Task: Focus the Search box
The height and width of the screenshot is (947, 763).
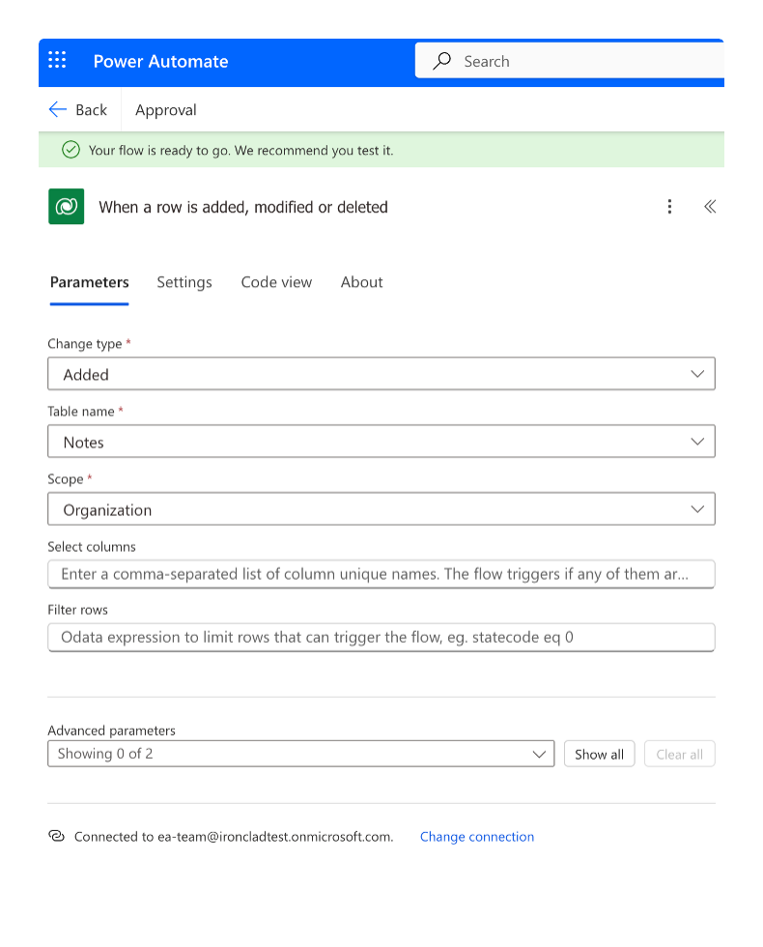Action: (x=569, y=60)
